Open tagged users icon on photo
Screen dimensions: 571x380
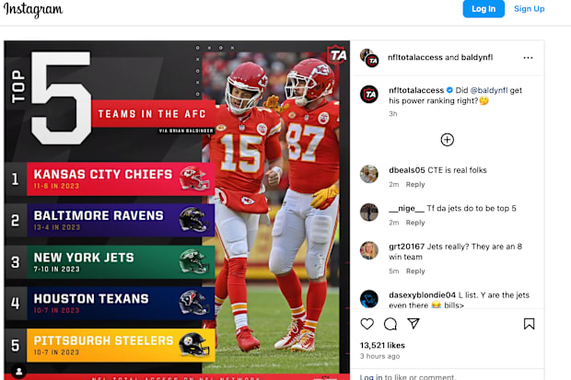[18, 372]
